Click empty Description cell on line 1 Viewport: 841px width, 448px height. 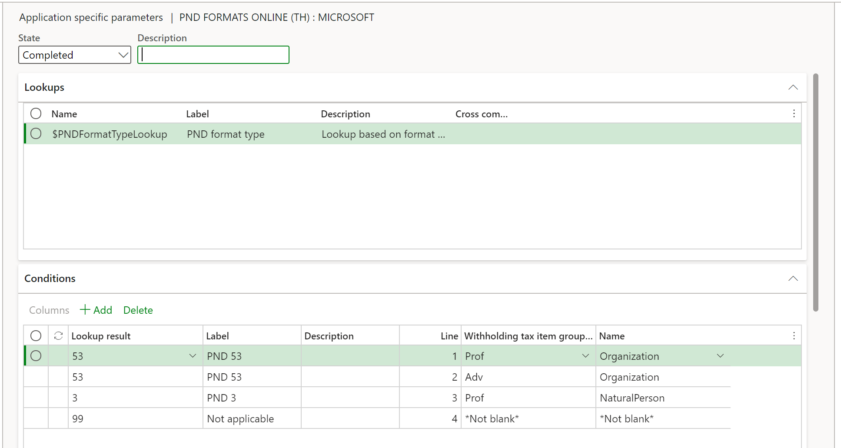tap(350, 356)
